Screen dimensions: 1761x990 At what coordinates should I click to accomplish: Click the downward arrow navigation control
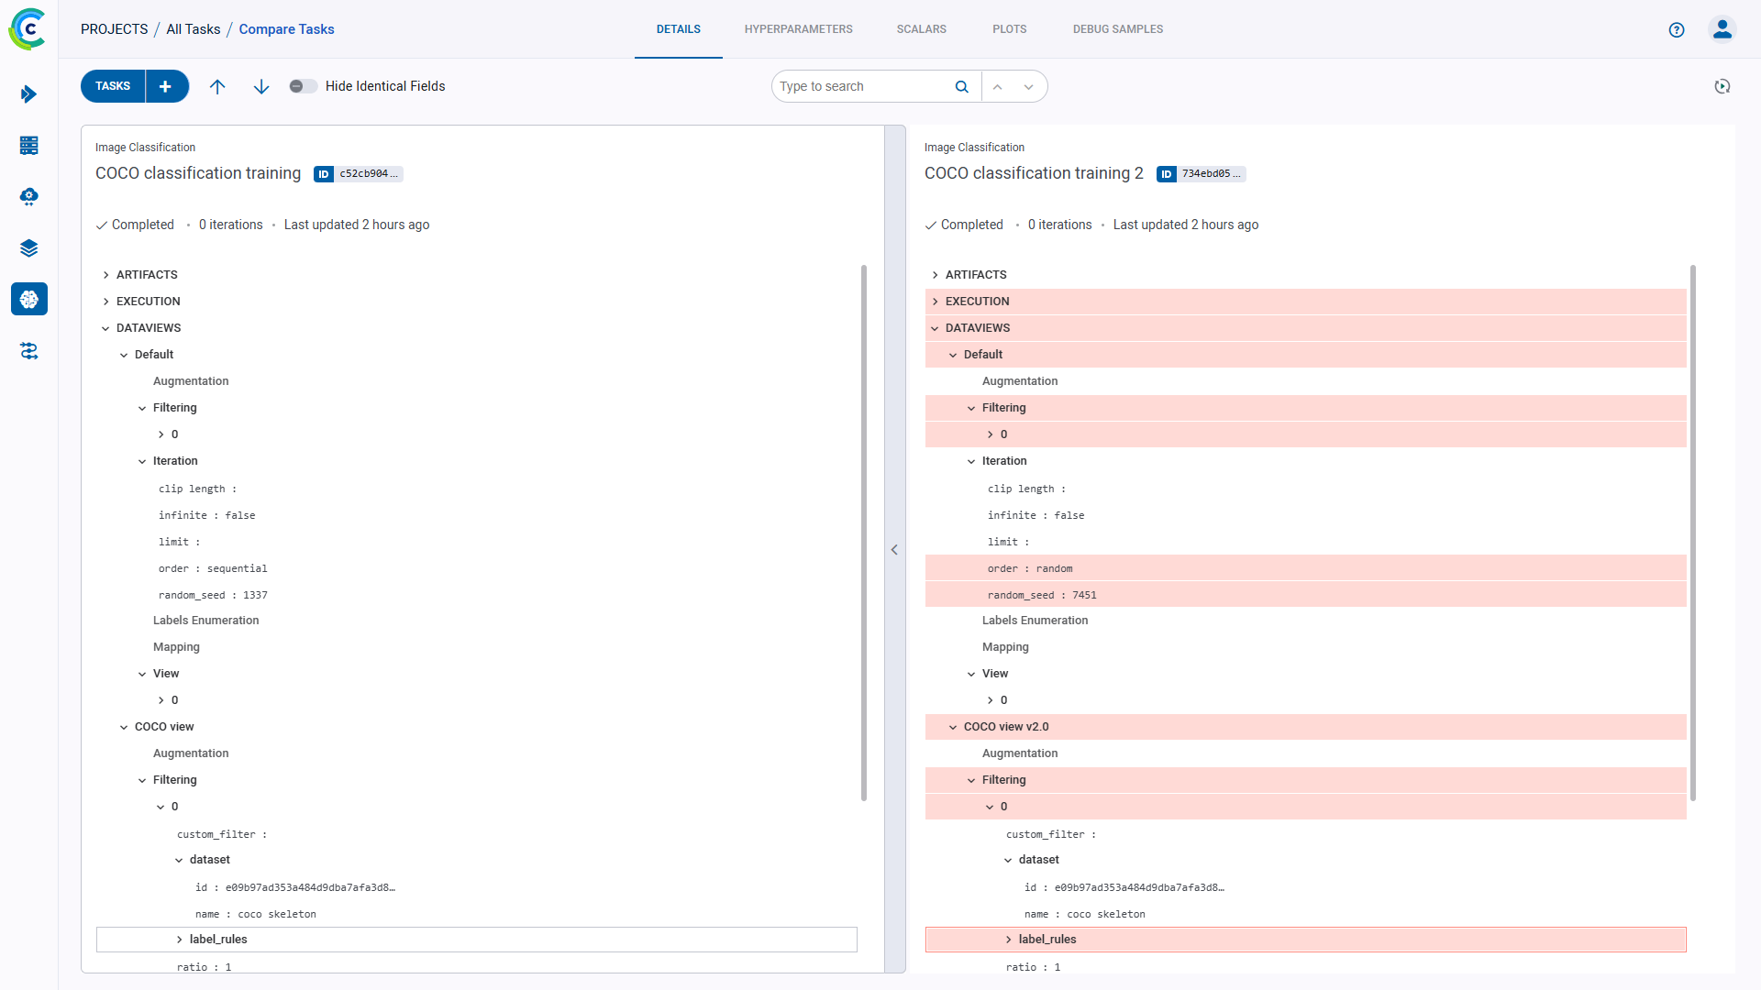coord(261,86)
